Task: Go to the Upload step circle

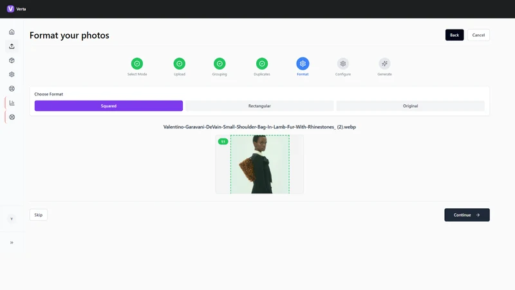Action: tap(180, 63)
